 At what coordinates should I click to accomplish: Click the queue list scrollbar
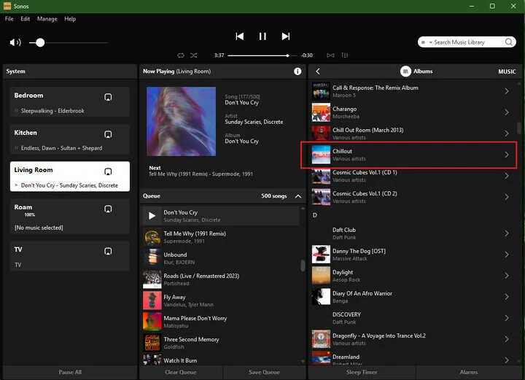(x=303, y=265)
